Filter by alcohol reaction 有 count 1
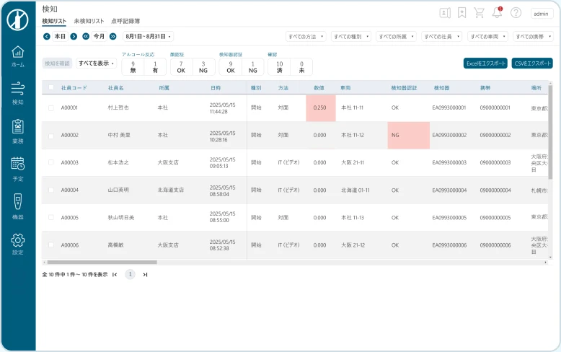This screenshot has width=561, height=352. click(x=155, y=67)
